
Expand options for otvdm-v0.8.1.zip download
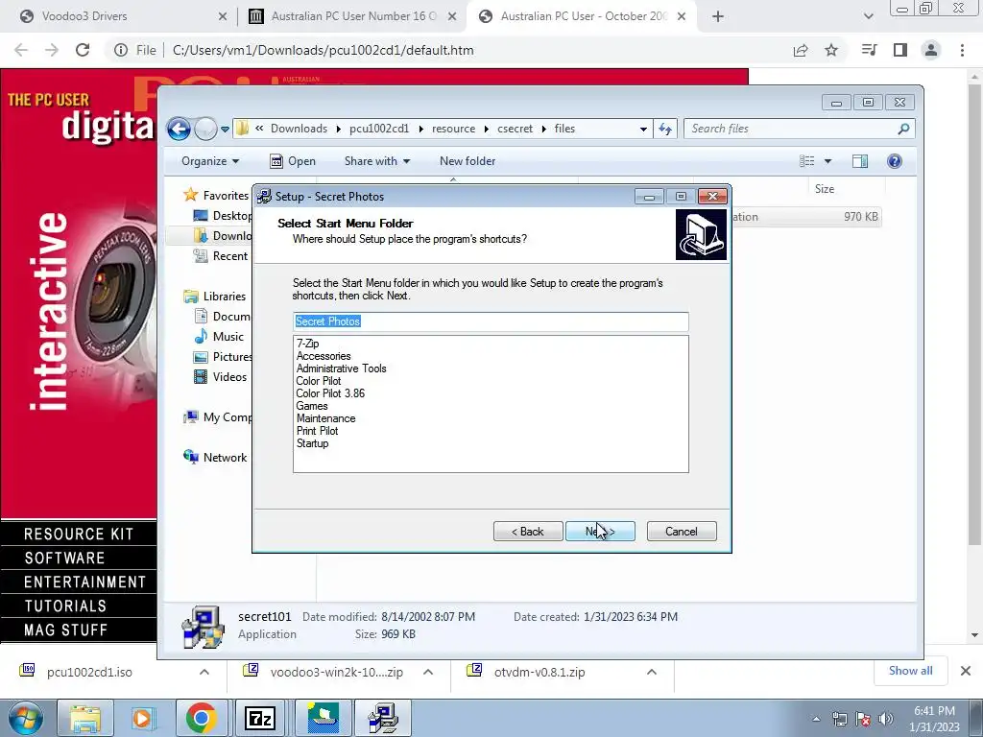pyautogui.click(x=652, y=673)
